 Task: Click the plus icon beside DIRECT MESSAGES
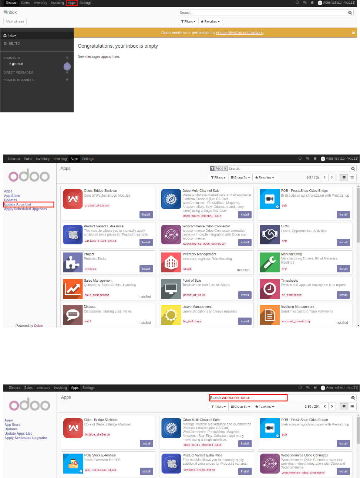click(x=67, y=72)
